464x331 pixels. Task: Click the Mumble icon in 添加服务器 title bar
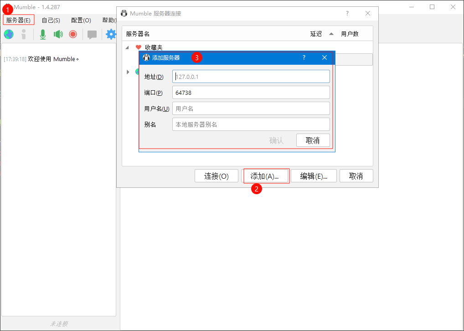146,57
